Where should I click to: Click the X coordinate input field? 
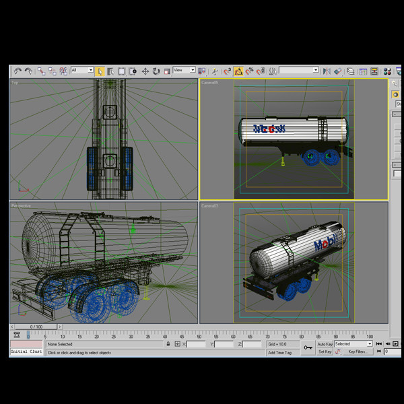pyautogui.click(x=196, y=344)
